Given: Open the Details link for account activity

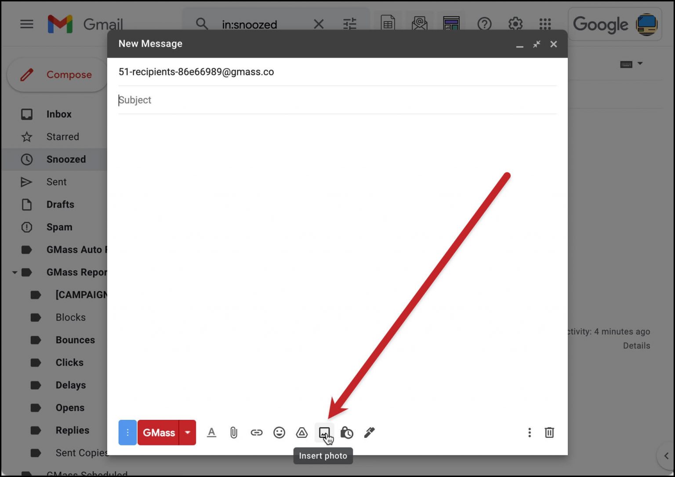Looking at the screenshot, I should [636, 346].
